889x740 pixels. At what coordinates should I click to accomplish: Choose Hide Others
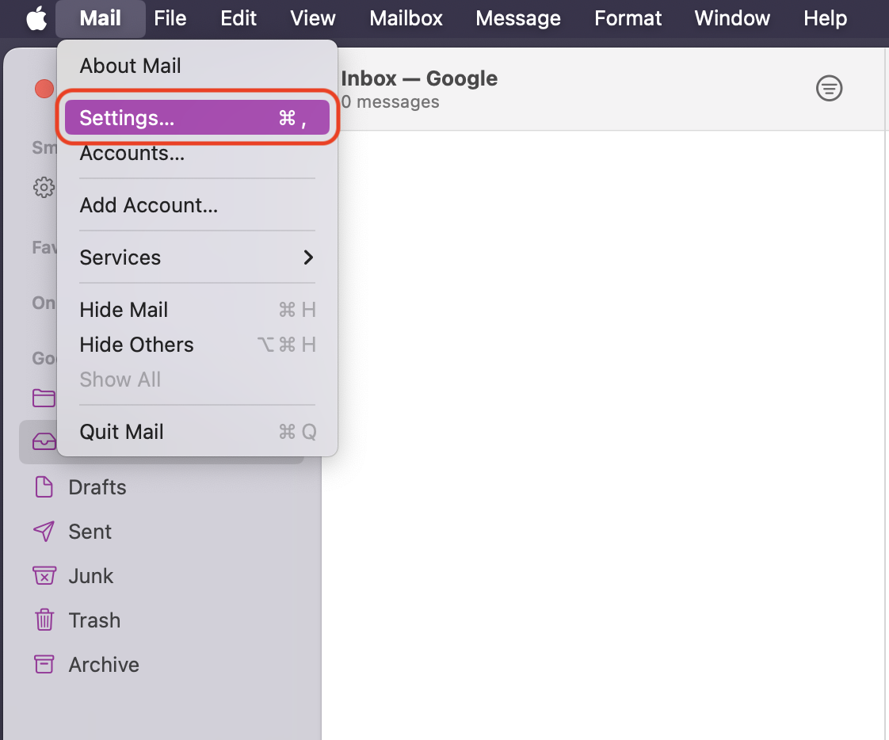pos(197,345)
